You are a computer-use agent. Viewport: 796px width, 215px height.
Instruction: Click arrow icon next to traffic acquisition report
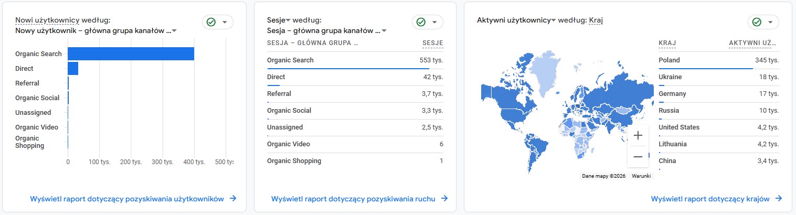tap(444, 199)
